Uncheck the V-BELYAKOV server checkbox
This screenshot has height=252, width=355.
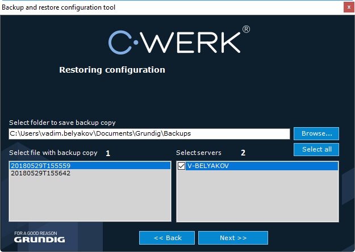tap(182, 166)
